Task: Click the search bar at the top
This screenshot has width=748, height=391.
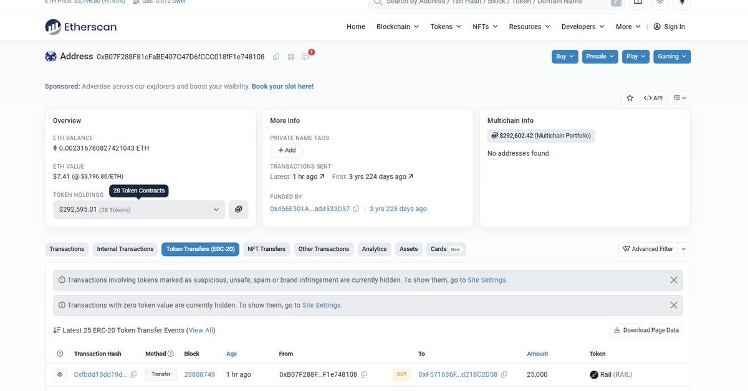Action: (492, 2)
